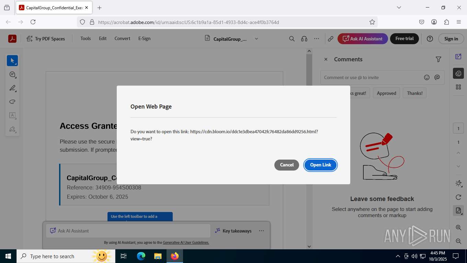The width and height of the screenshot is (467, 263).
Task: Open the Windows Start menu
Action: (8, 256)
